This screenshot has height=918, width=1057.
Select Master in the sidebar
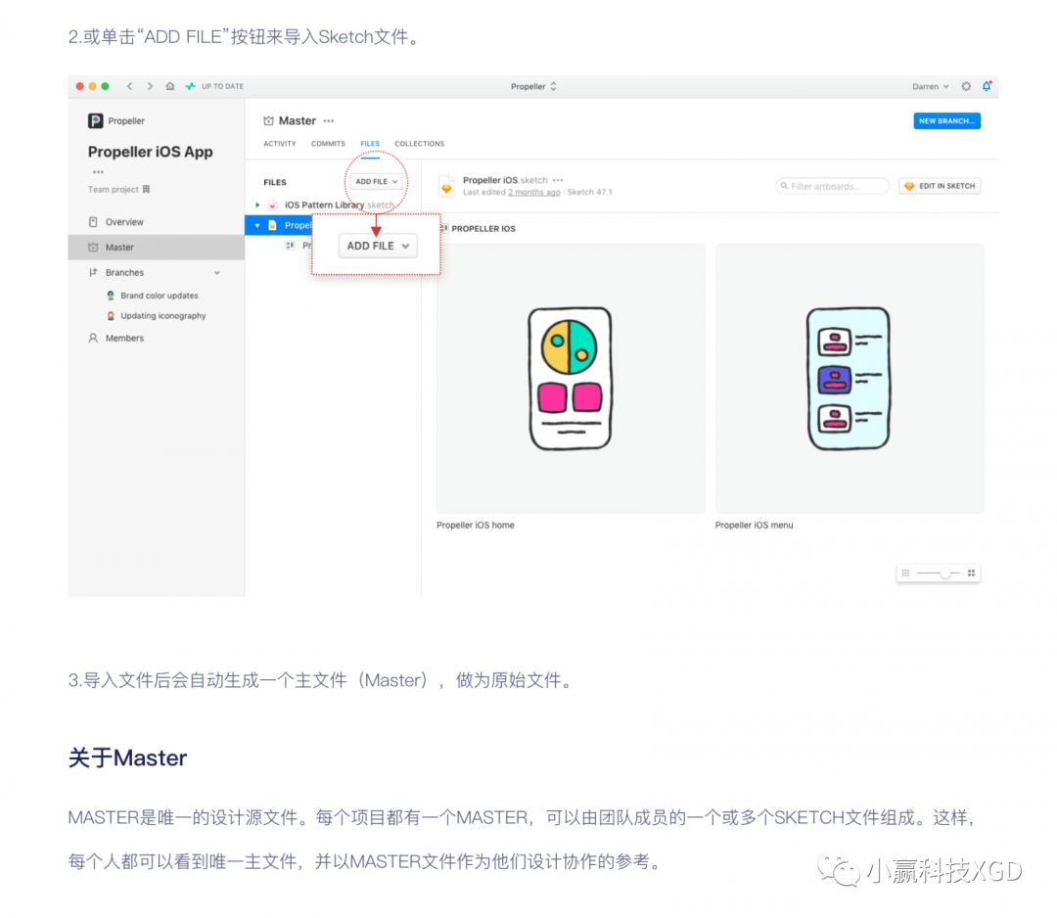point(156,248)
